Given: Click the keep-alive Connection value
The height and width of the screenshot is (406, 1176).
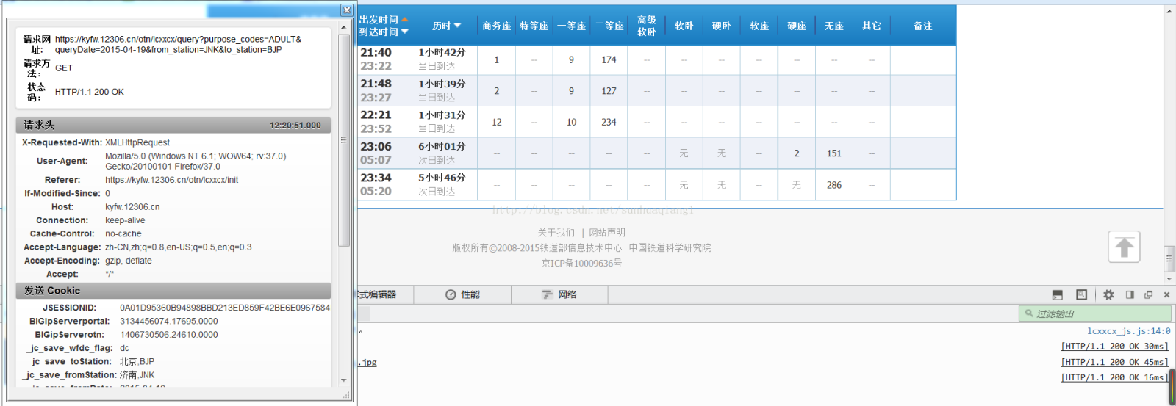Looking at the screenshot, I should [125, 220].
